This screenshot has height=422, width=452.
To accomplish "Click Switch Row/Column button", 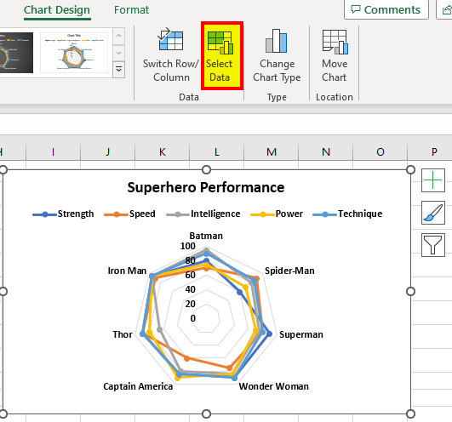I will click(x=171, y=55).
